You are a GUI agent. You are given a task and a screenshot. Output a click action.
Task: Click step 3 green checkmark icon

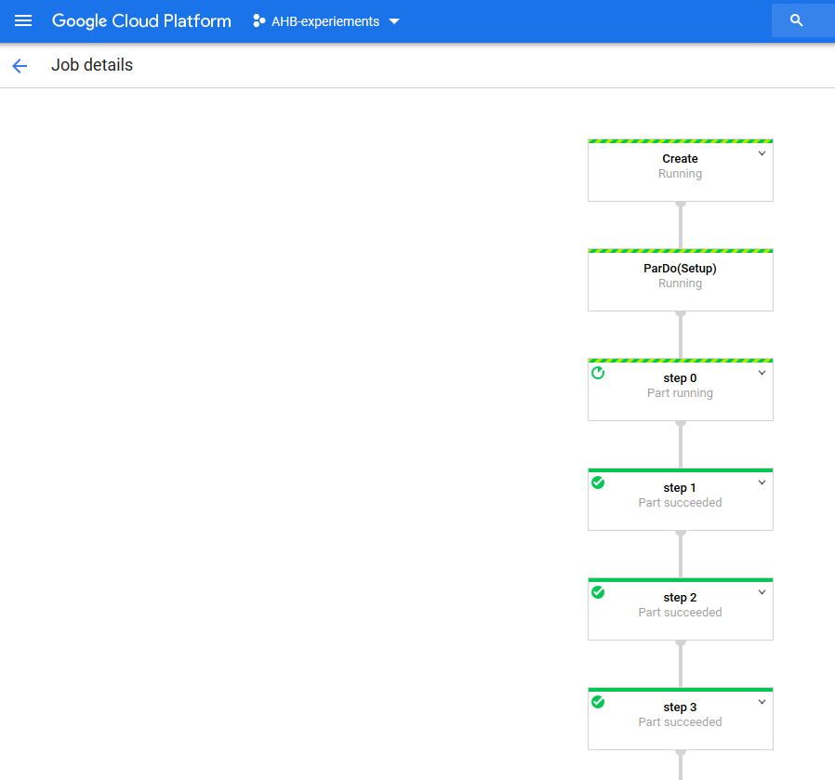[598, 702]
